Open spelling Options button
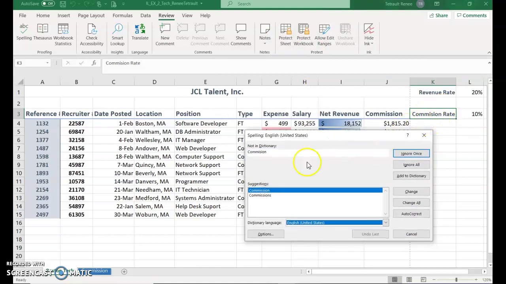Image resolution: width=506 pixels, height=284 pixels. point(266,234)
